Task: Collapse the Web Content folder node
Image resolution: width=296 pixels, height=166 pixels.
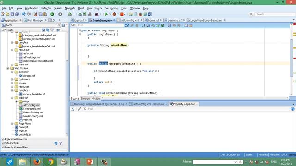Action: click(8, 68)
